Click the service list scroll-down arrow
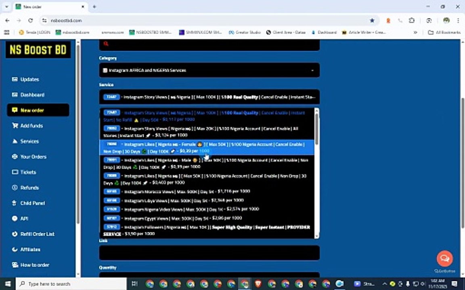This screenshot has height=290, width=465. point(316,236)
